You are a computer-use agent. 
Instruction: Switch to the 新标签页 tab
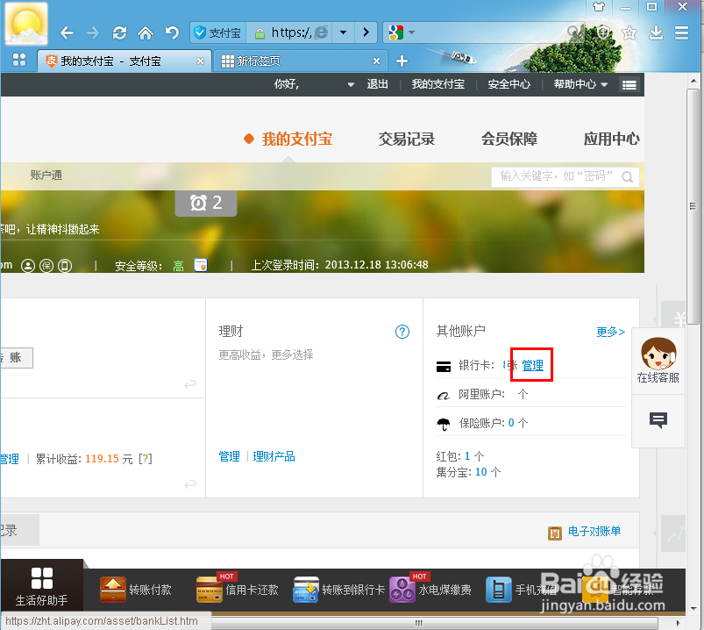300,61
